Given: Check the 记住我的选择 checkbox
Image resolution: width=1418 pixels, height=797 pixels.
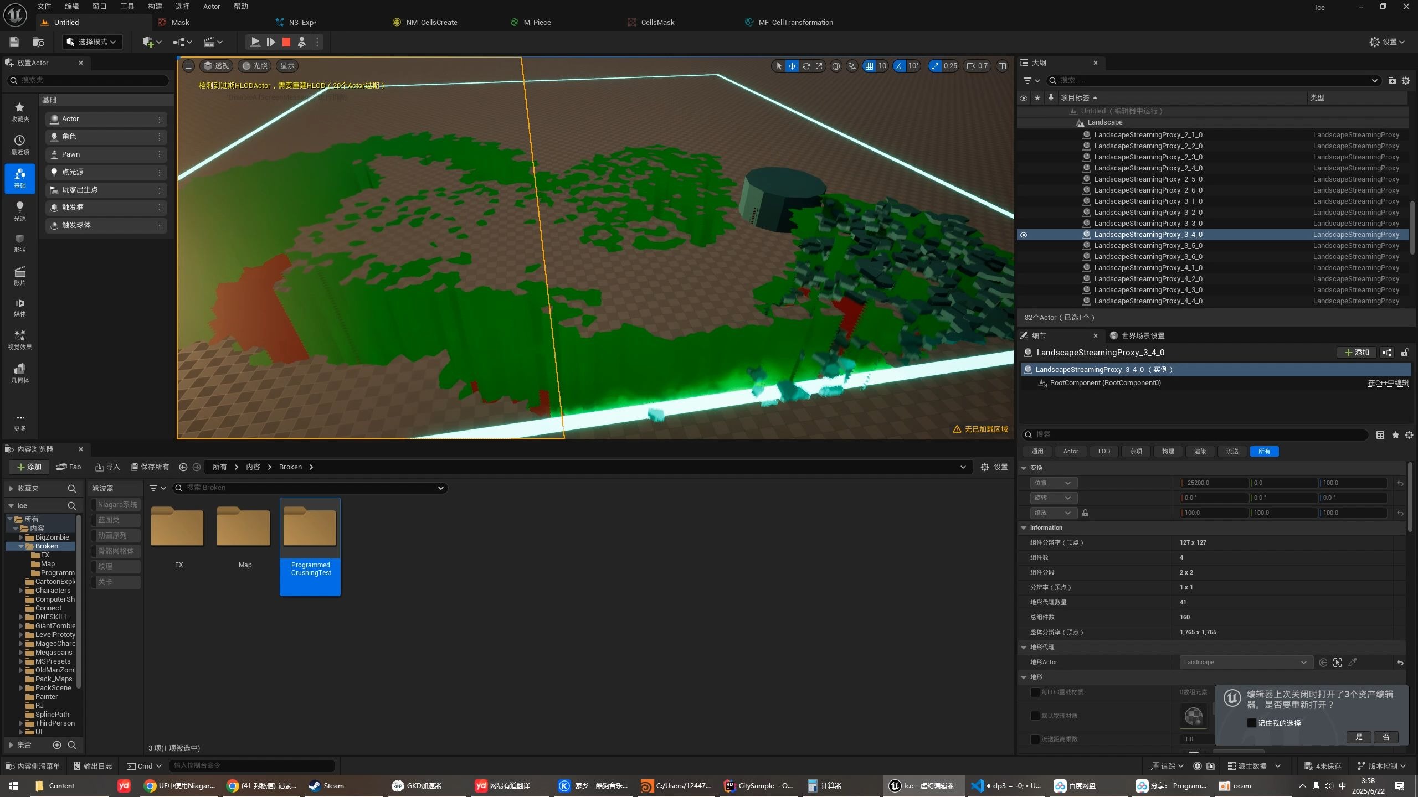Looking at the screenshot, I should tap(1251, 723).
